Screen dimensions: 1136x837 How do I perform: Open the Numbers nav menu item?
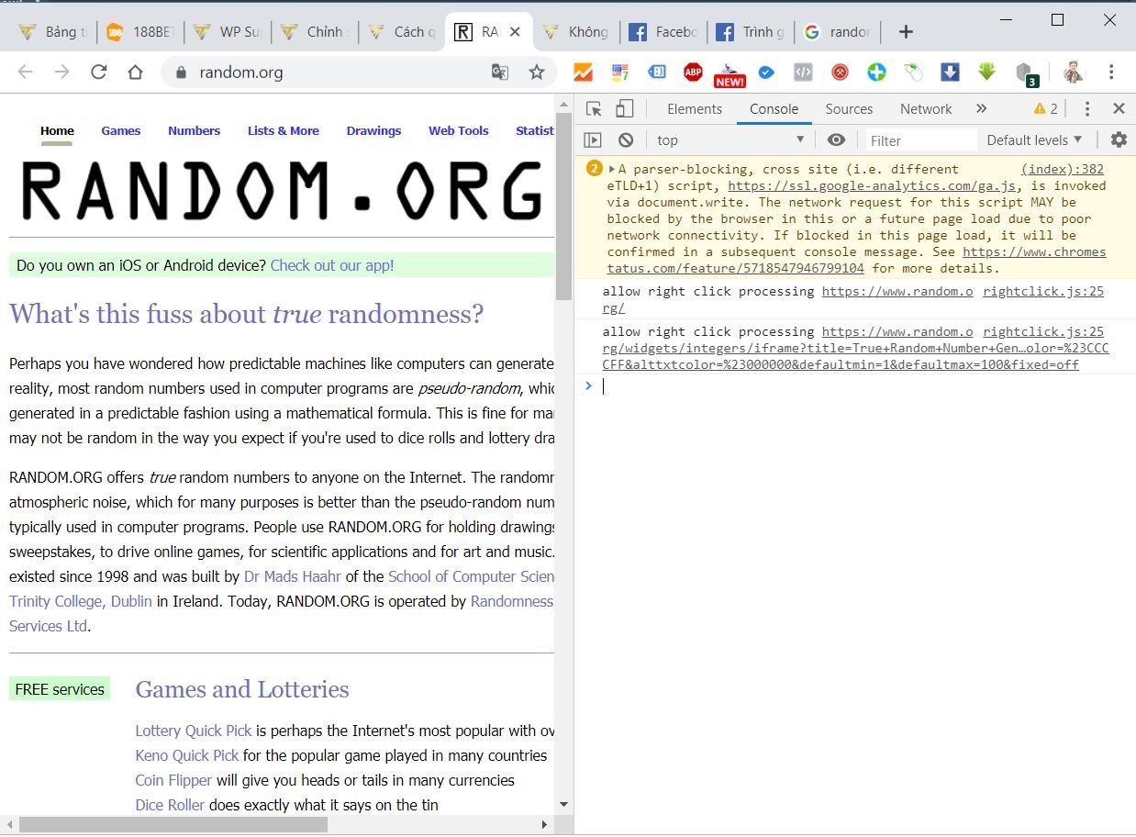tap(194, 130)
